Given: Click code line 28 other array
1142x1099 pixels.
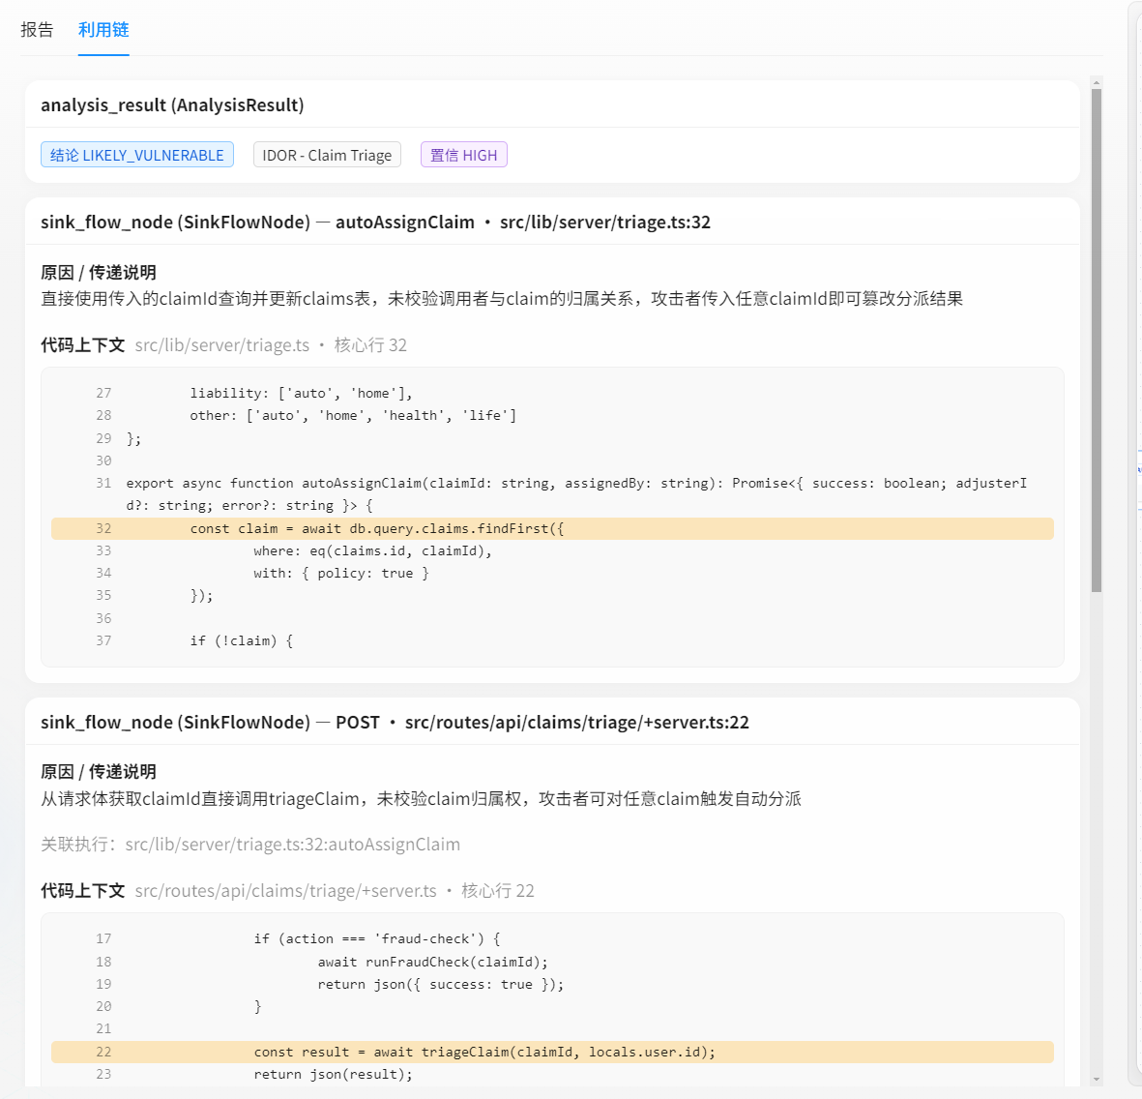Looking at the screenshot, I should [x=353, y=415].
